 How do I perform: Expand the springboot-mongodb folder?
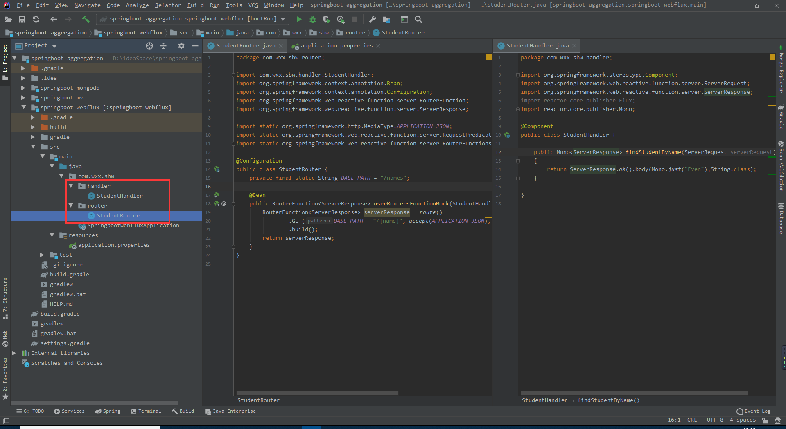coord(23,88)
